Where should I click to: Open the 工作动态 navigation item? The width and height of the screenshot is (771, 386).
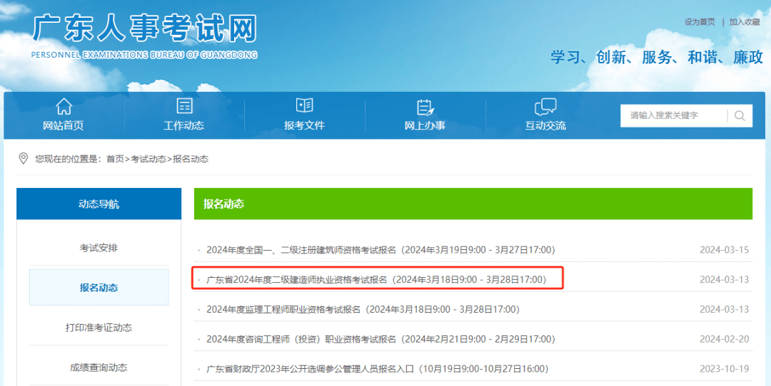(184, 125)
